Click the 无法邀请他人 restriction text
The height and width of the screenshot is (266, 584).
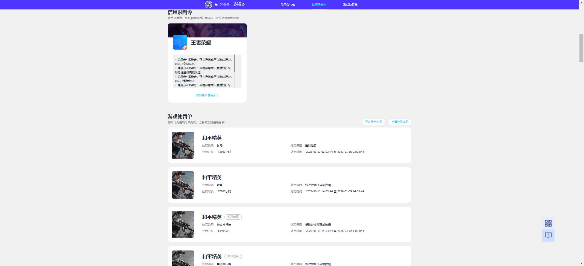point(185,81)
